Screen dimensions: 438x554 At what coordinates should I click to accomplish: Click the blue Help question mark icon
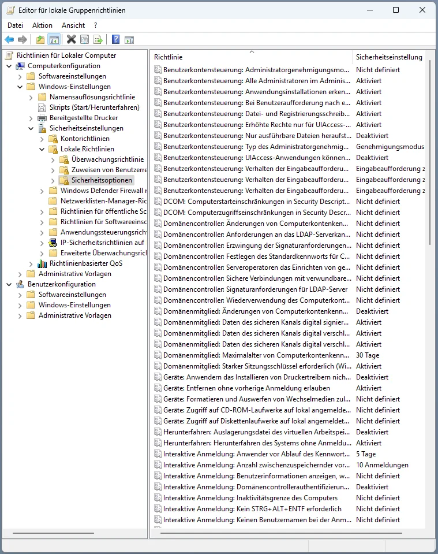[x=115, y=39]
